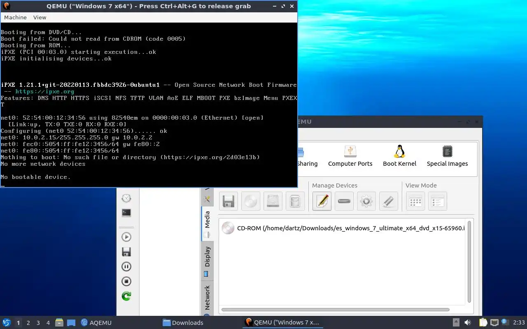Click the network tray icon
This screenshot has height=329, width=527.
494,322
